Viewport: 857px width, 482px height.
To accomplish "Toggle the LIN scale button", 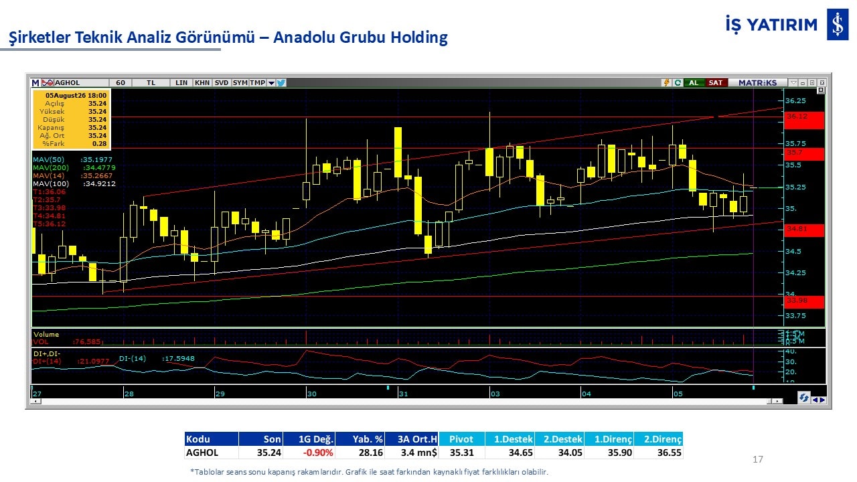I will [x=181, y=83].
